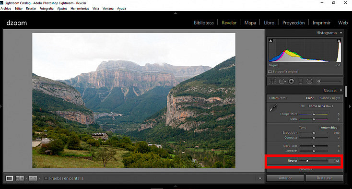The image size is (352, 189).
Task: Select the Crop Overlay tool icon
Action: point(272,81)
